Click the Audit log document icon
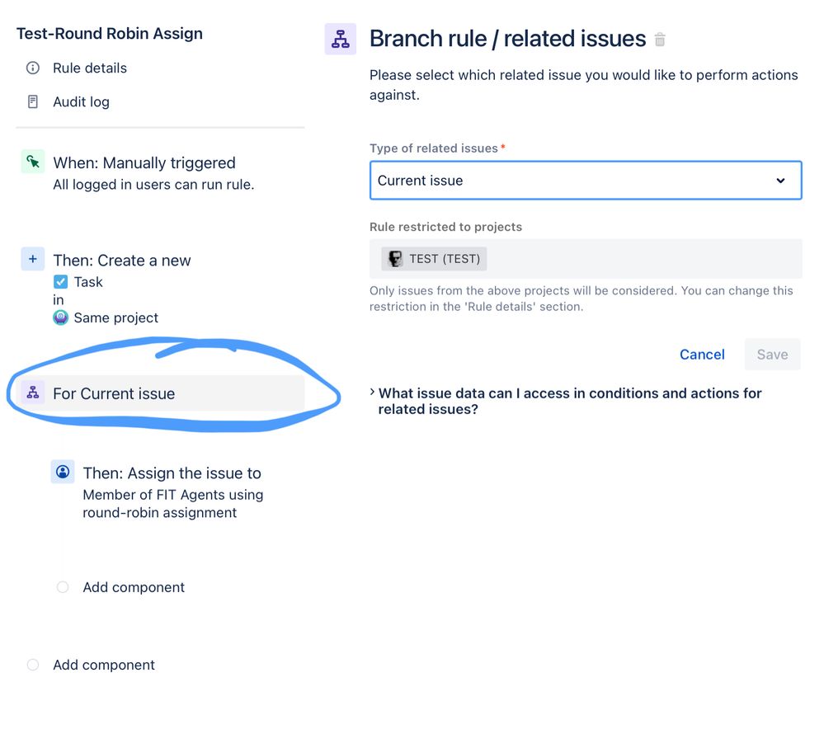The height and width of the screenshot is (729, 824). [x=33, y=101]
